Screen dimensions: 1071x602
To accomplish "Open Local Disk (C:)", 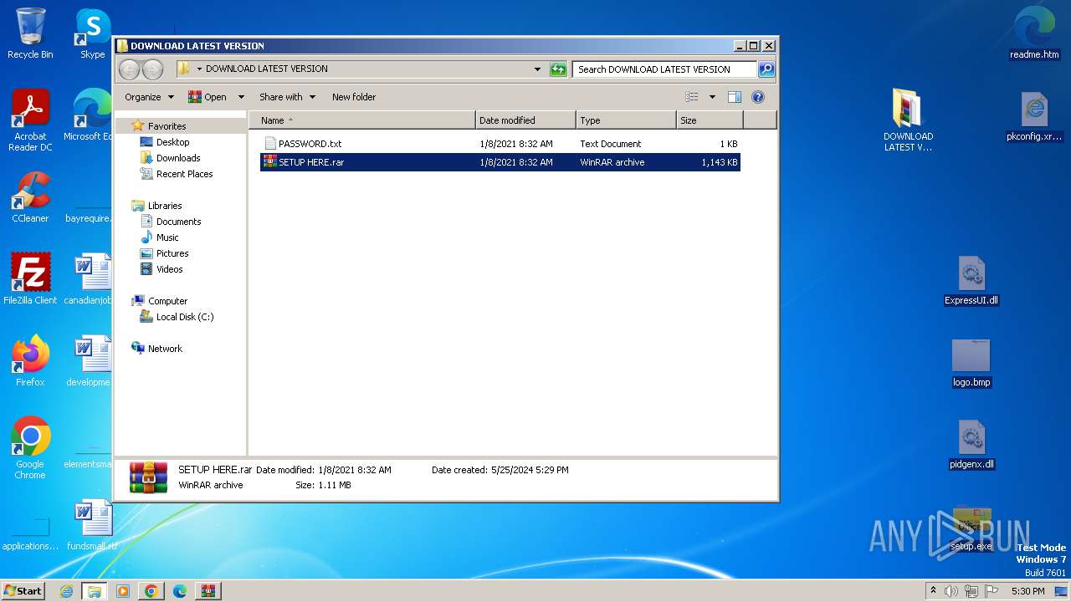I will (x=184, y=317).
